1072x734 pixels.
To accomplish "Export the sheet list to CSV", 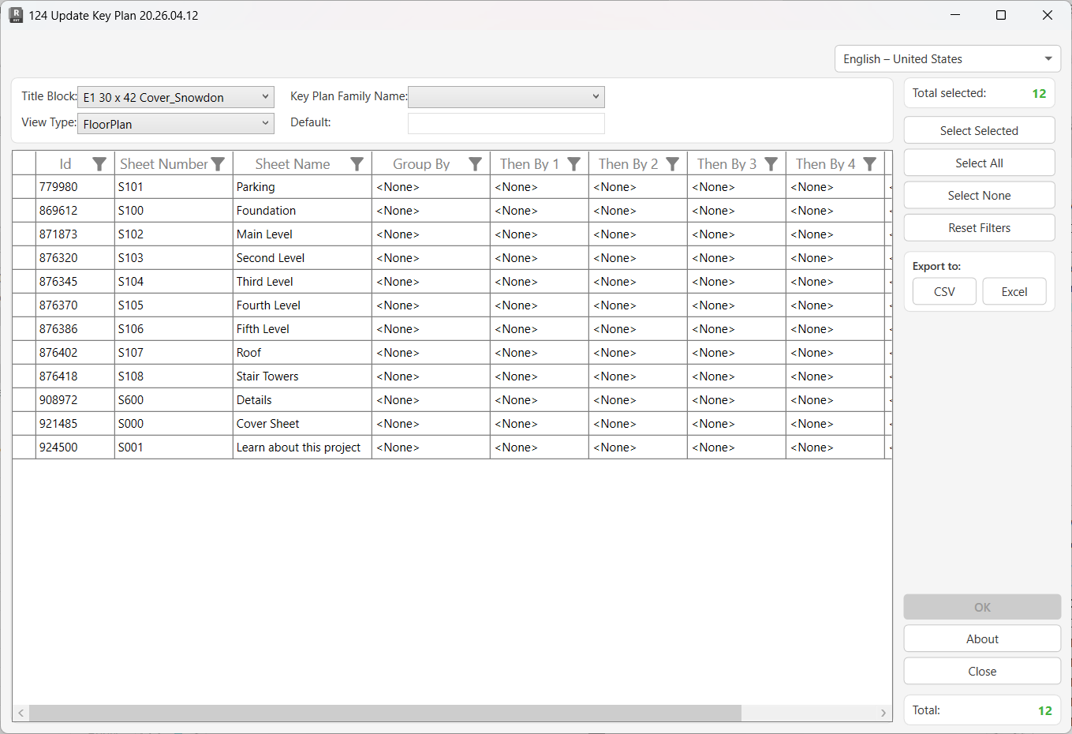I will point(944,291).
